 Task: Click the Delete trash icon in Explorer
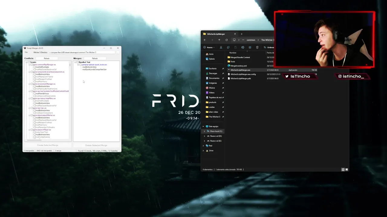tap(257, 47)
